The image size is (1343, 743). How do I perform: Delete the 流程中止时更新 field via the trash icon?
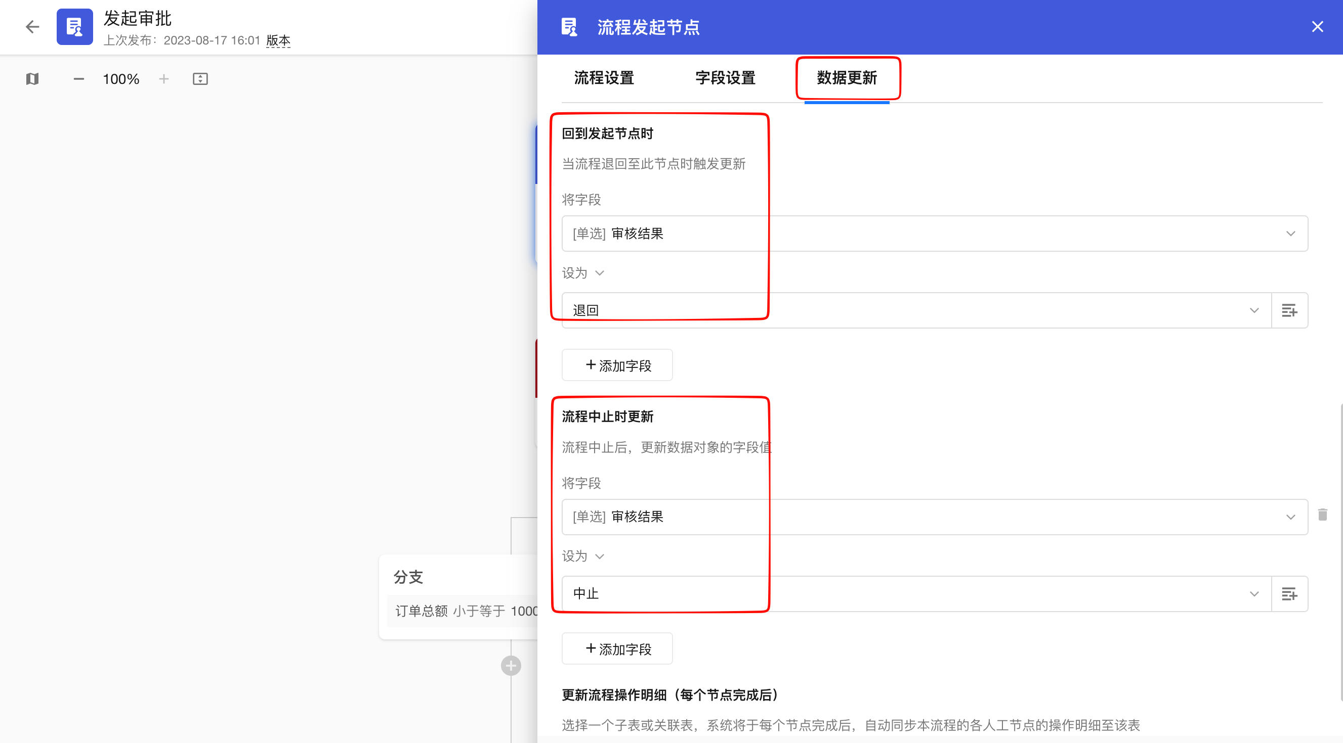coord(1322,515)
